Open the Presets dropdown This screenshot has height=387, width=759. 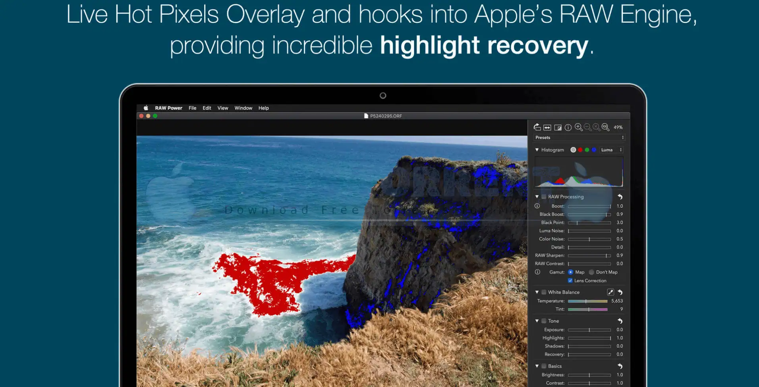click(579, 138)
